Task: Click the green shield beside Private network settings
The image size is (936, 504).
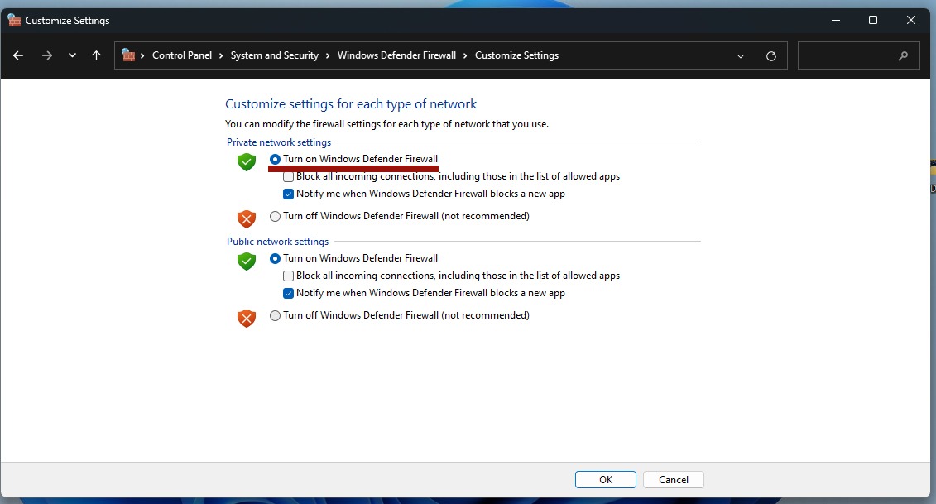Action: [246, 162]
